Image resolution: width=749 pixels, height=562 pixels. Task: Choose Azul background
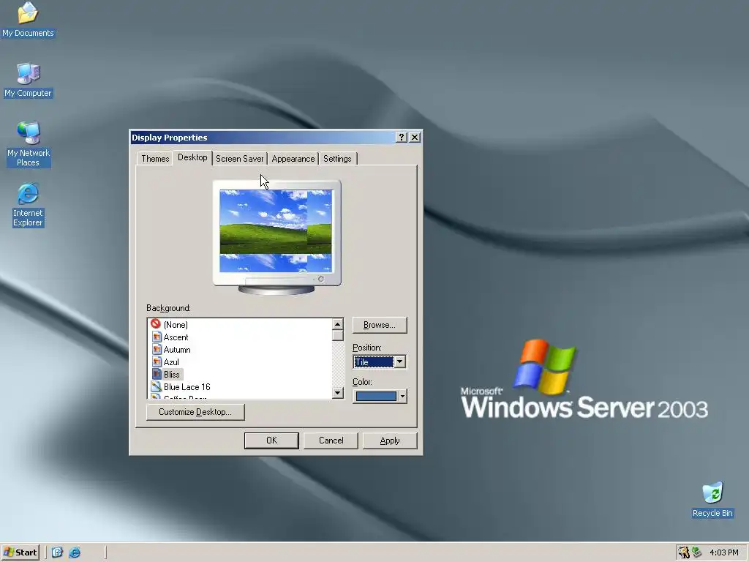171,361
